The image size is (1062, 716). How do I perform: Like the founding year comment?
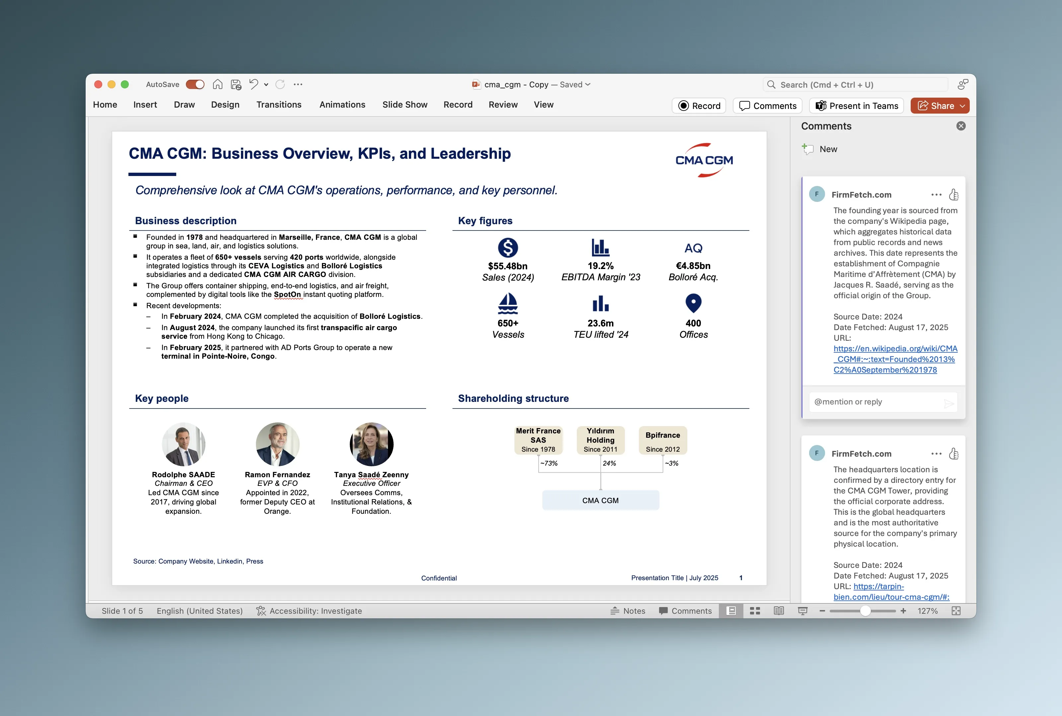click(953, 195)
